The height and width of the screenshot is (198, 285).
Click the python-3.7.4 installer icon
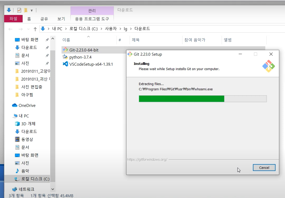[x=65, y=57]
